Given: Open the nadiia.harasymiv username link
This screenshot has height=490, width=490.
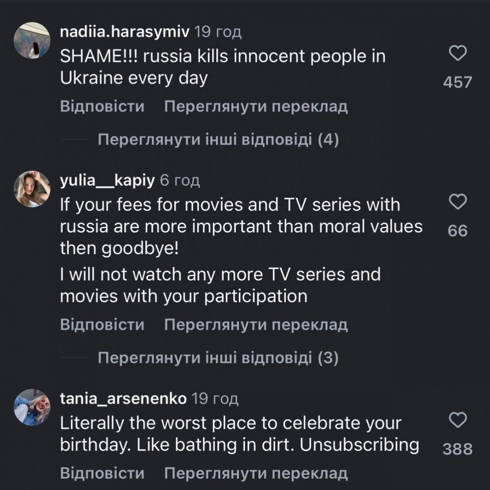Looking at the screenshot, I should click(x=125, y=32).
